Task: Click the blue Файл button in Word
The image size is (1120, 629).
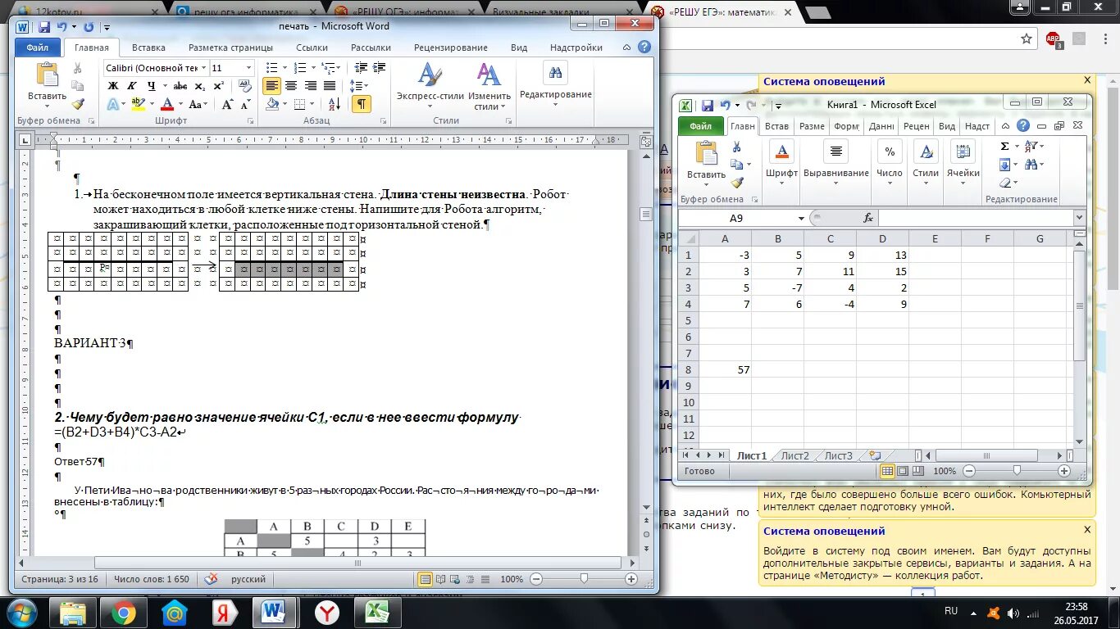Action: (37, 48)
